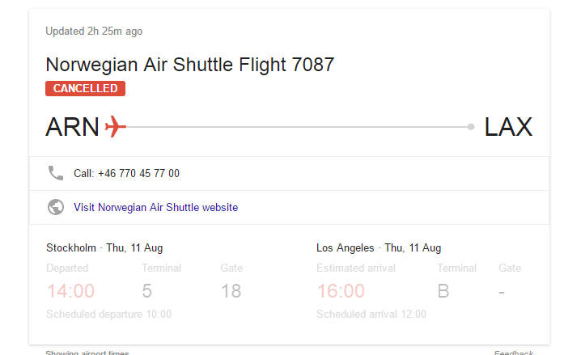The height and width of the screenshot is (355, 564).
Task: Click the call number +46 770 45 77 00
Action: click(x=126, y=173)
